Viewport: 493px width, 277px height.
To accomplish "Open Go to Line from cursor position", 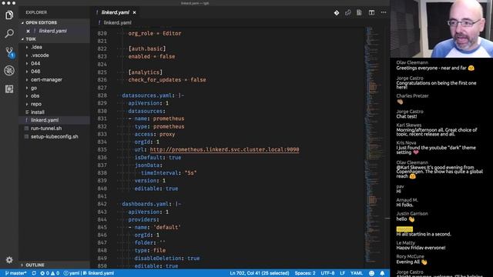I will click(260, 273).
